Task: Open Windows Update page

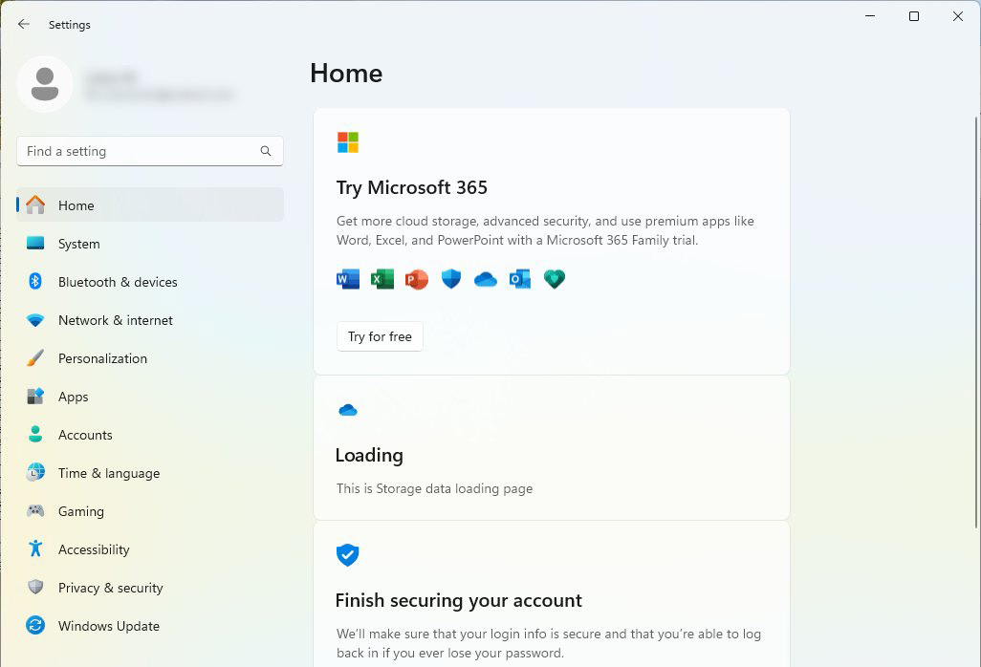Action: tap(150, 625)
